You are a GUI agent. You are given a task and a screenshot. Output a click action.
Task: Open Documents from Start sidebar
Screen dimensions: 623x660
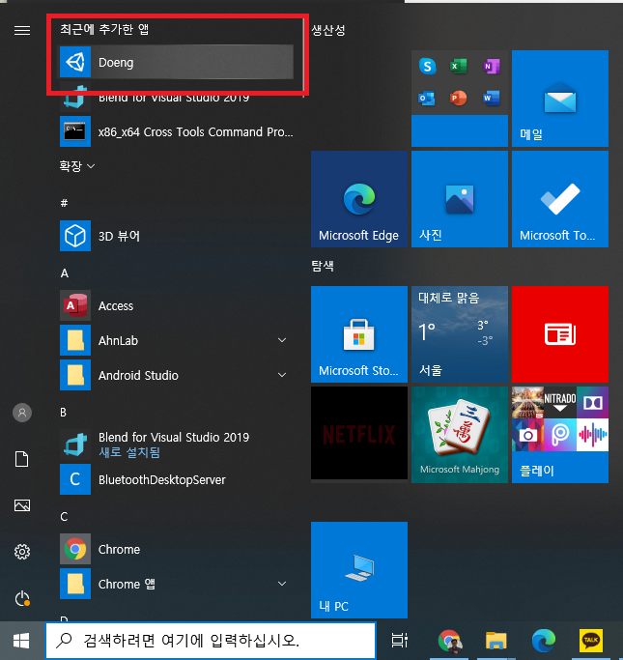(x=22, y=459)
